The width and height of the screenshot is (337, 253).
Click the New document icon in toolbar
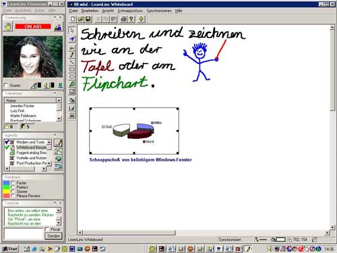[x=73, y=19]
